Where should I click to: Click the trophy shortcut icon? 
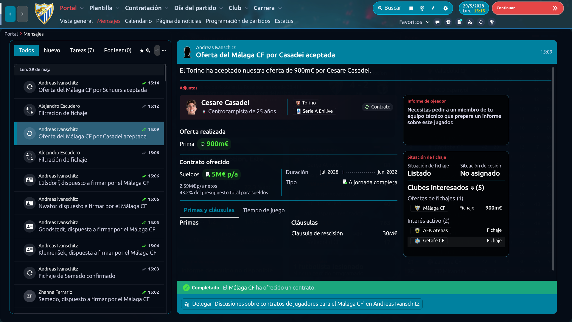point(492,22)
